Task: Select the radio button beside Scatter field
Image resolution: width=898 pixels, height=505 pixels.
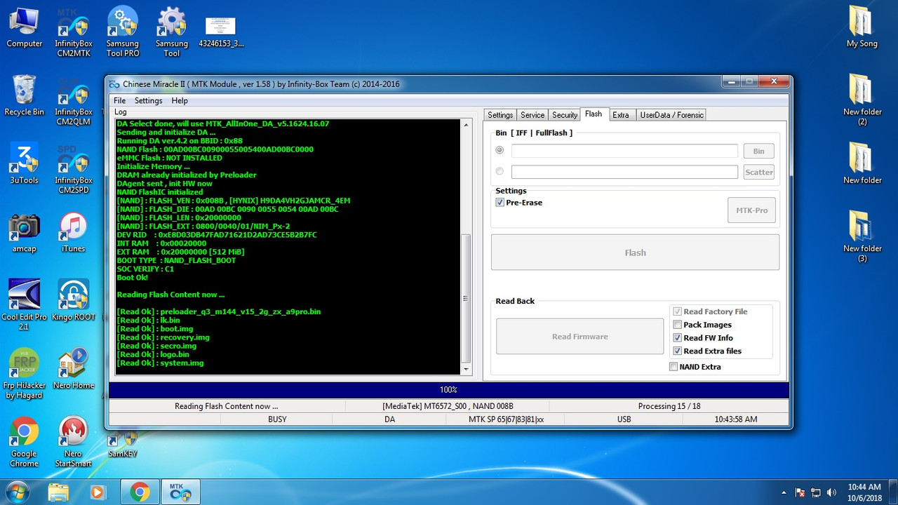Action: (x=500, y=171)
